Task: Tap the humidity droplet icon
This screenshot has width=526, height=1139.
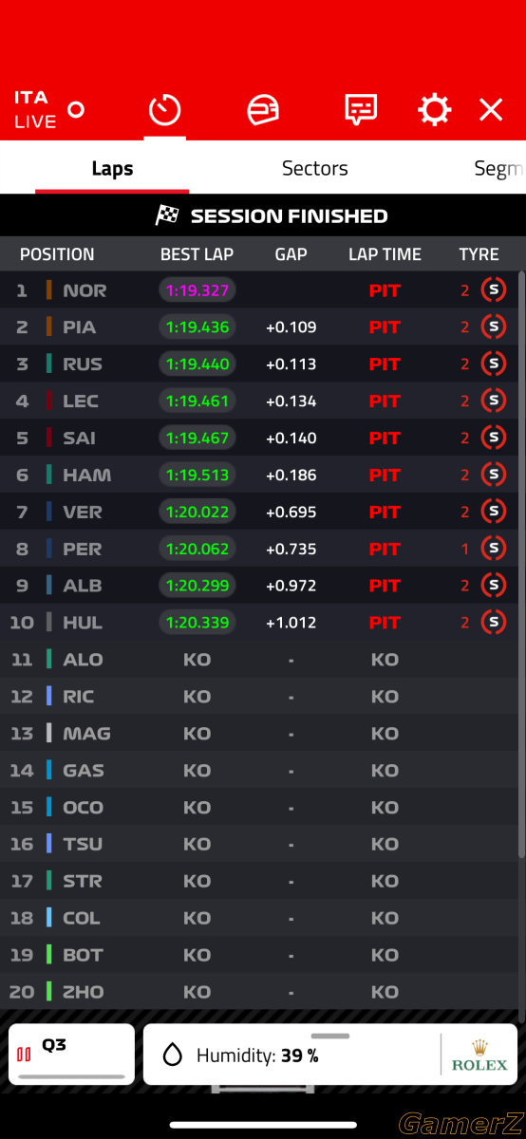Action: tap(172, 1055)
